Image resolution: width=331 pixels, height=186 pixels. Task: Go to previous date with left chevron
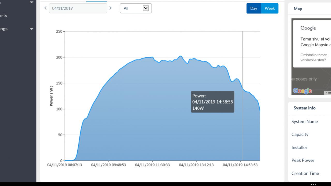click(x=46, y=8)
